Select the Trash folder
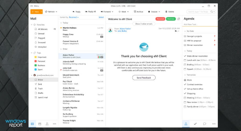Viewport: 241px width, 131px height. pyautogui.click(x=40, y=89)
